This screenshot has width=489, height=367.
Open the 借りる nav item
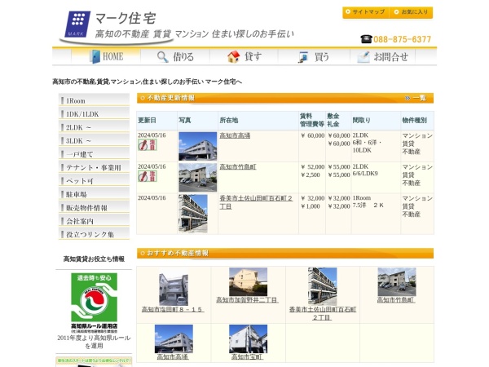point(175,57)
